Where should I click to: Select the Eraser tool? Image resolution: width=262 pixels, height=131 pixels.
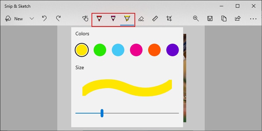[141, 19]
